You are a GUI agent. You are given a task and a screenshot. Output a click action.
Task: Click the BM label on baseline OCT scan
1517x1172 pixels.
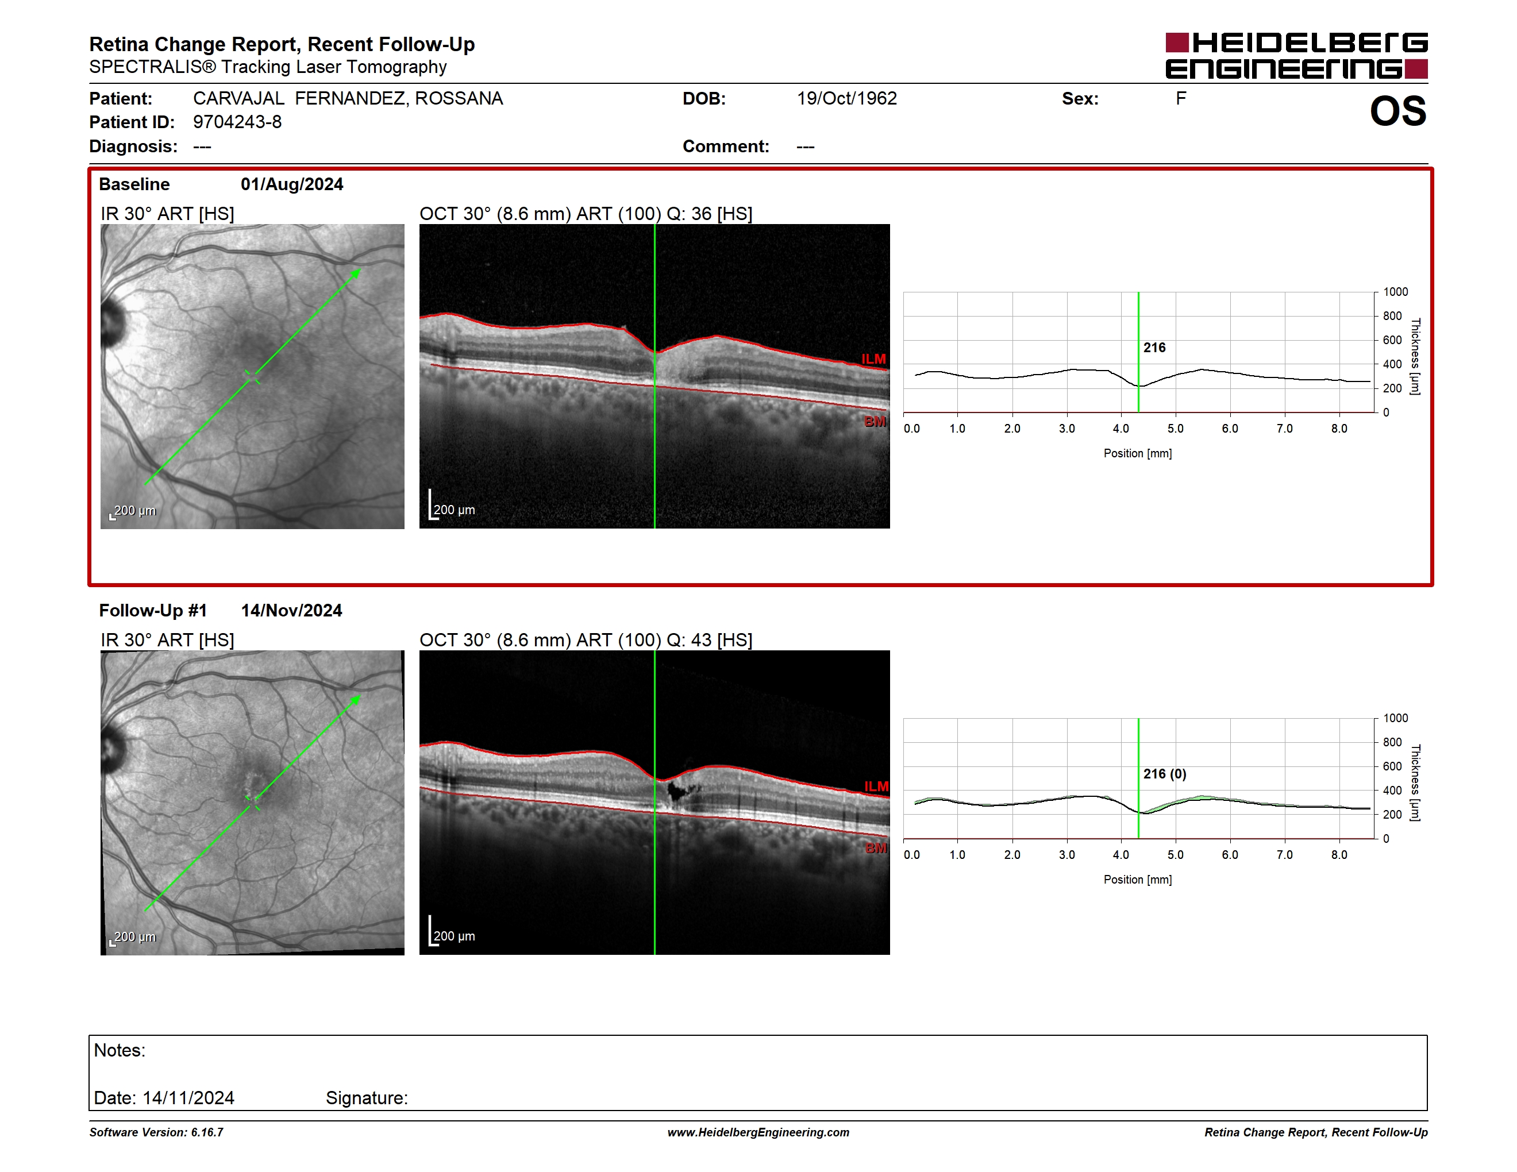click(x=875, y=422)
